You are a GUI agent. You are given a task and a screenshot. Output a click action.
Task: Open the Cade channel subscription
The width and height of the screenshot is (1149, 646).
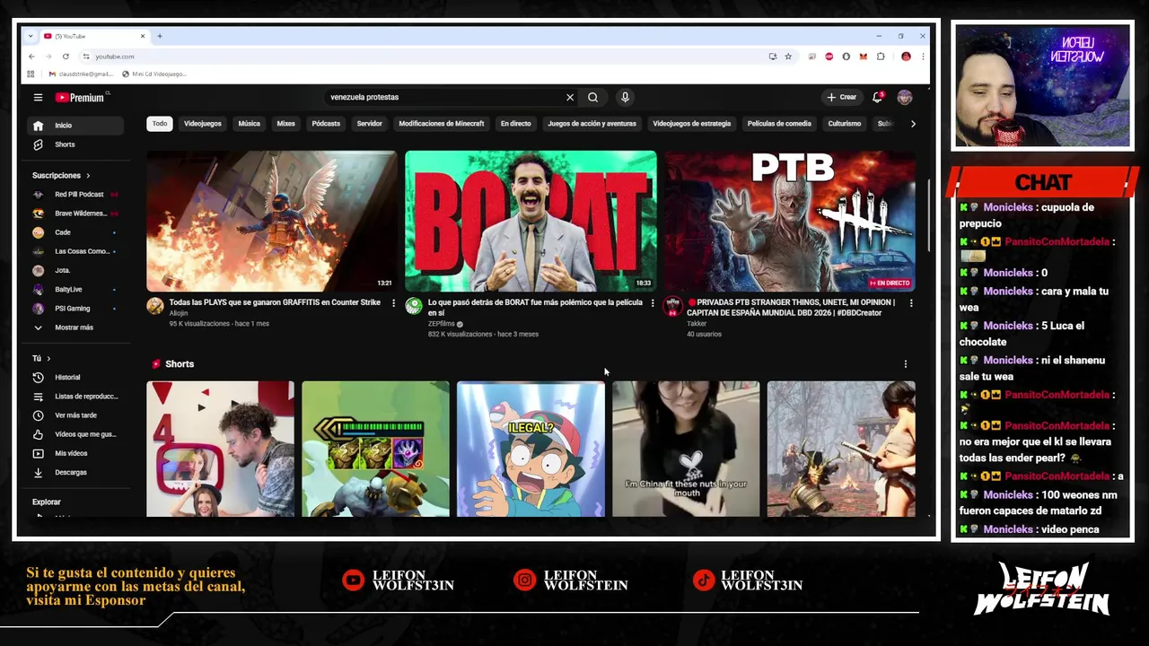[x=76, y=232]
